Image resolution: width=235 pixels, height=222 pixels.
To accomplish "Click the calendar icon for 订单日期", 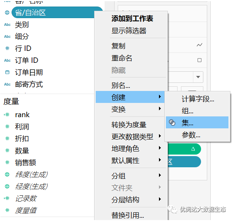I will [7, 72].
